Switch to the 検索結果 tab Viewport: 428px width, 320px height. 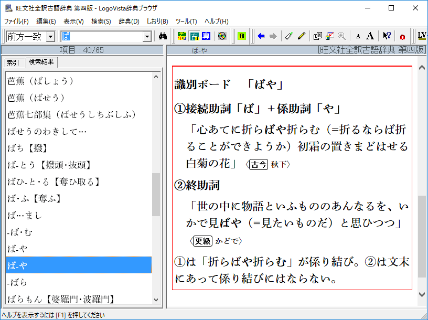tap(41, 62)
